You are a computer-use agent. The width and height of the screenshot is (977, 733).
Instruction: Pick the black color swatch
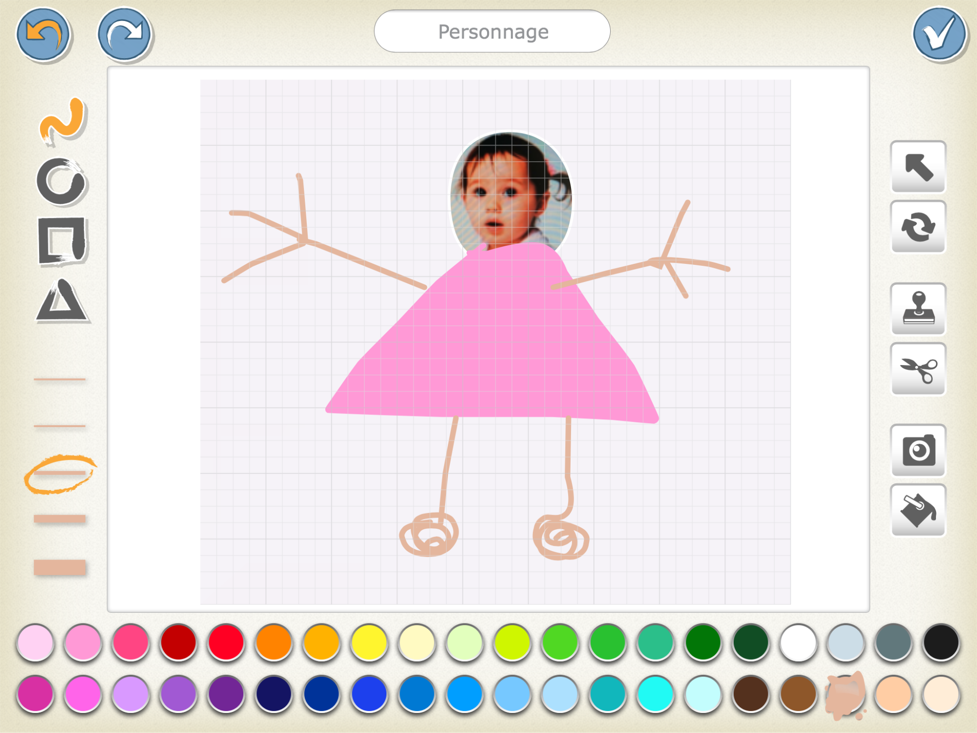941,642
